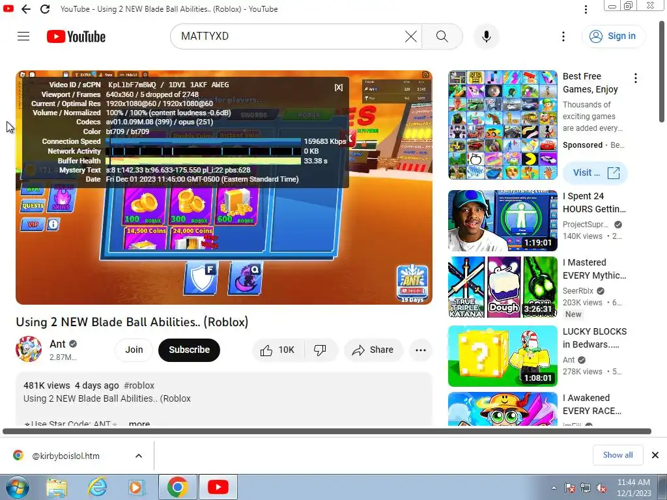The width and height of the screenshot is (667, 500).
Task: Click the vertical page scrollbar
Action: coord(662,72)
